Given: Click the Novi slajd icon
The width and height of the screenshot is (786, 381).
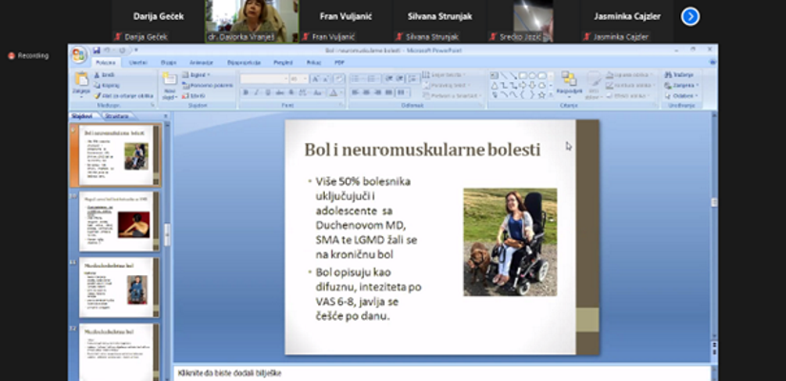Looking at the screenshot, I should click(x=170, y=79).
